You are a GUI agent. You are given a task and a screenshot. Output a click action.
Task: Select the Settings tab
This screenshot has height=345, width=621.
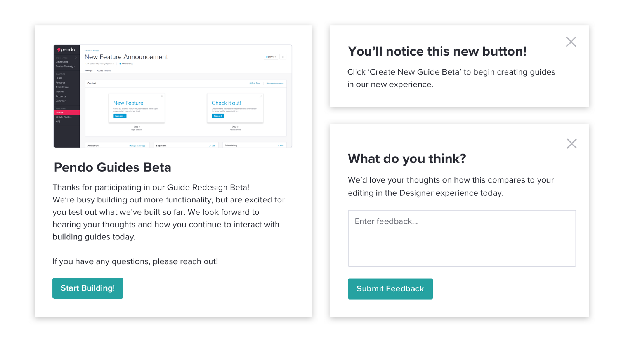88,71
